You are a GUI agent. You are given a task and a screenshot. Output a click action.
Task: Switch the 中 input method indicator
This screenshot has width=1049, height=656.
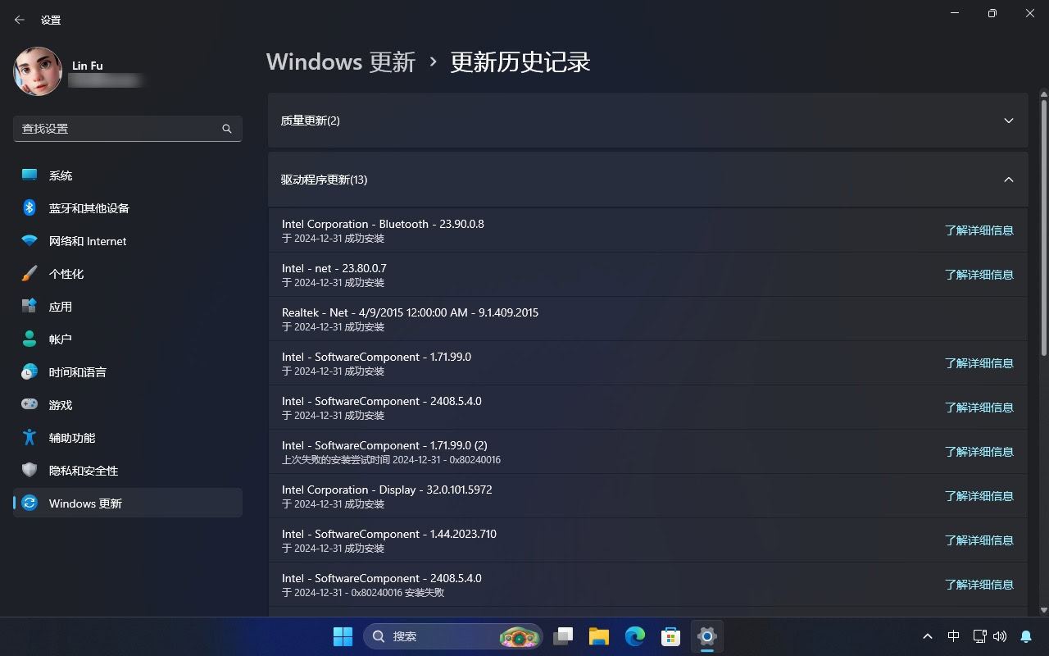pyautogui.click(x=954, y=636)
